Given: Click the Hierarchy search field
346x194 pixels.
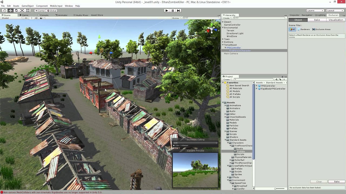Looking at the screenshot, I should pyautogui.click(x=259, y=18).
